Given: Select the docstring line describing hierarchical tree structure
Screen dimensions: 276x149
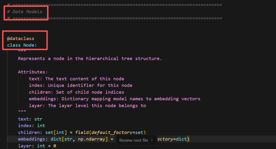Looking at the screenshot, I should pos(89,58).
